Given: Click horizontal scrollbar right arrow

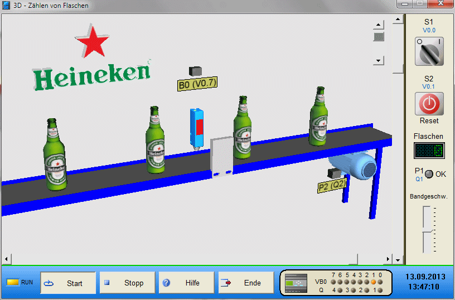Looking at the screenshot, I should 388,259.
